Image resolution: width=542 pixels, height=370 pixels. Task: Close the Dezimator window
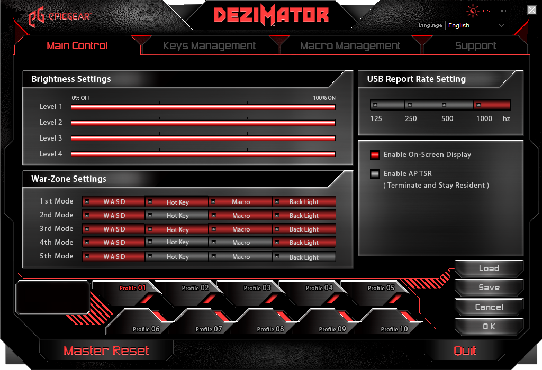[532, 10]
